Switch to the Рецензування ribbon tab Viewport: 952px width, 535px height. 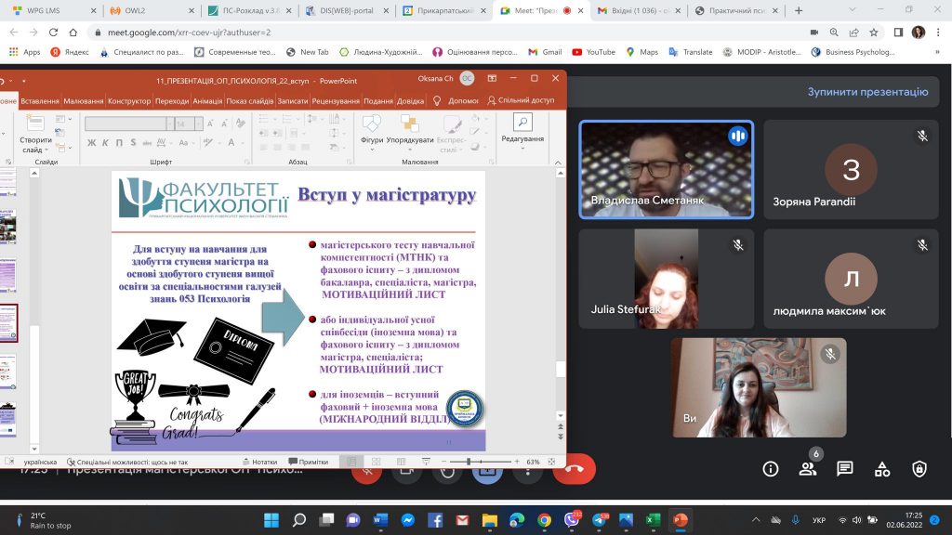(x=337, y=101)
